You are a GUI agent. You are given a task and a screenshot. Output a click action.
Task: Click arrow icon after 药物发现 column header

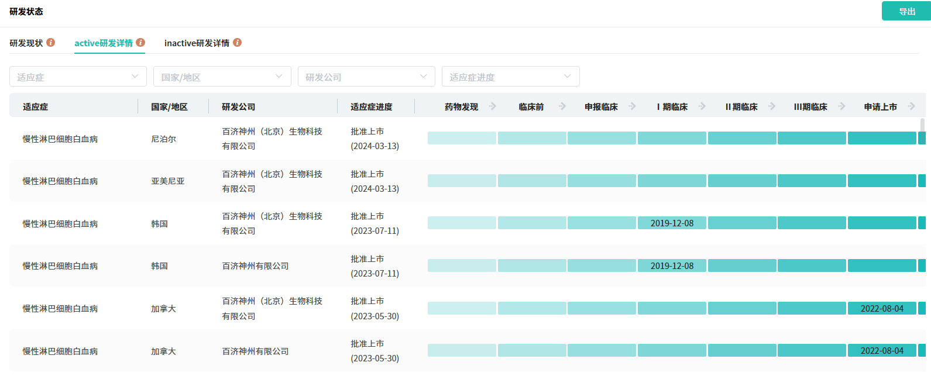coord(493,106)
